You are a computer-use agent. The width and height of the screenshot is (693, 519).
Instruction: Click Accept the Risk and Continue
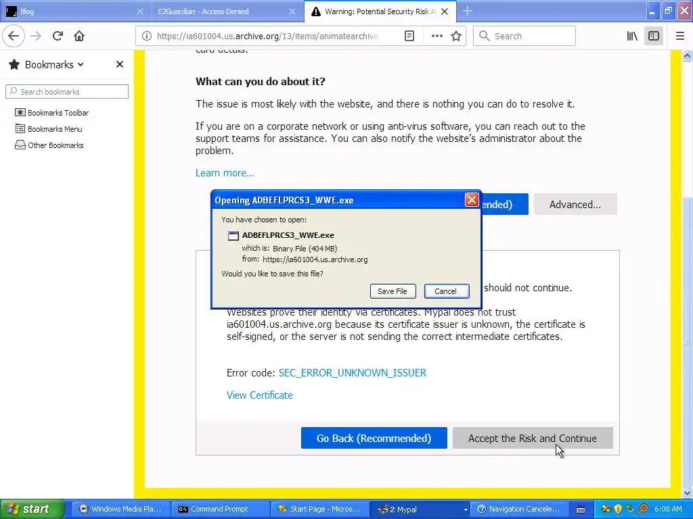(533, 438)
